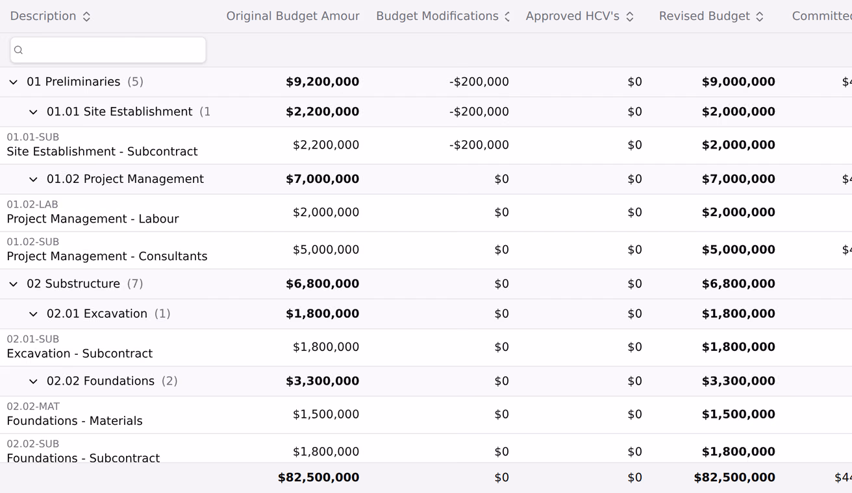This screenshot has height=493, width=852.
Task: Open the Project Management - Labour line
Action: (93, 219)
